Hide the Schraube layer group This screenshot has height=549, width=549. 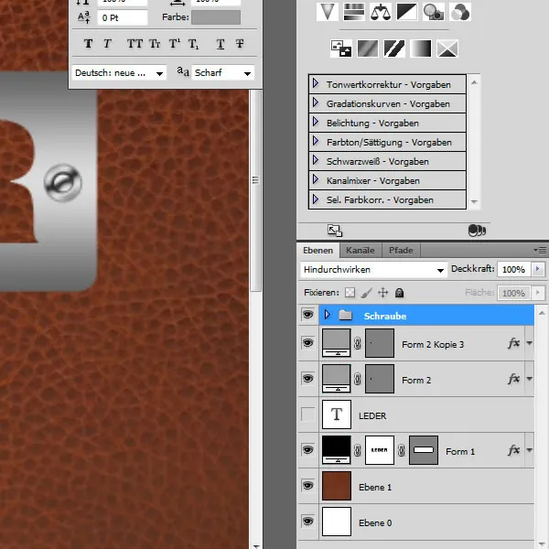point(307,315)
